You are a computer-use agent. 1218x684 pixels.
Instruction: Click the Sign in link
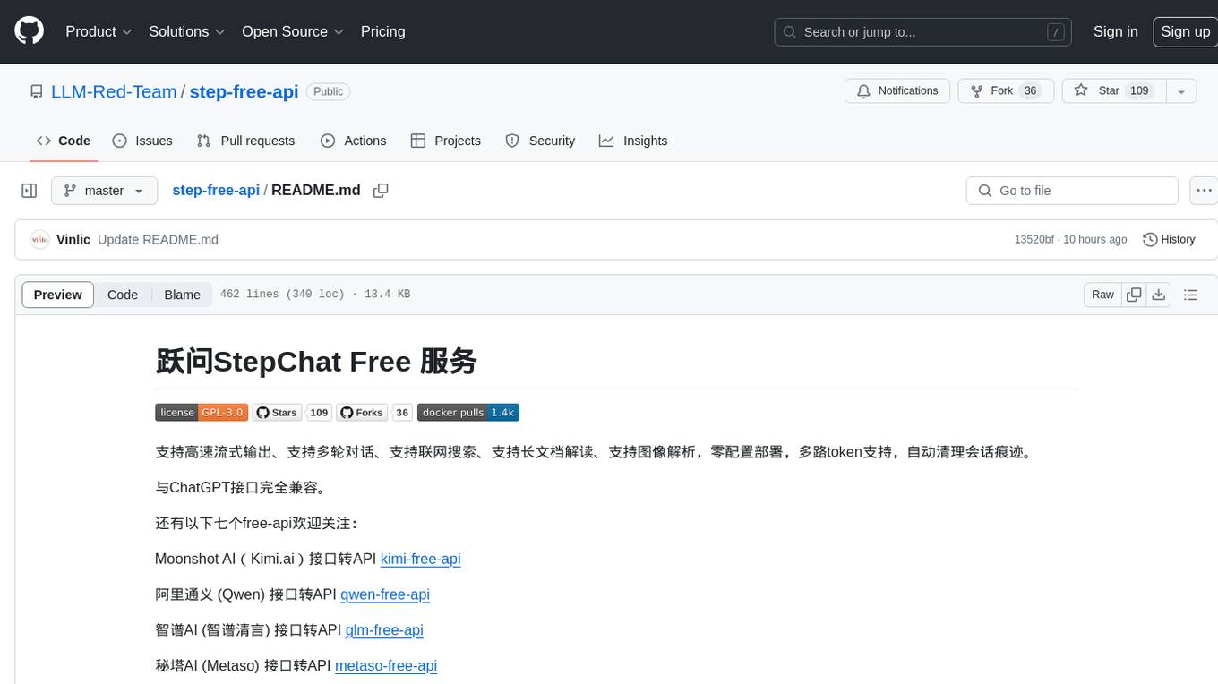click(x=1115, y=31)
